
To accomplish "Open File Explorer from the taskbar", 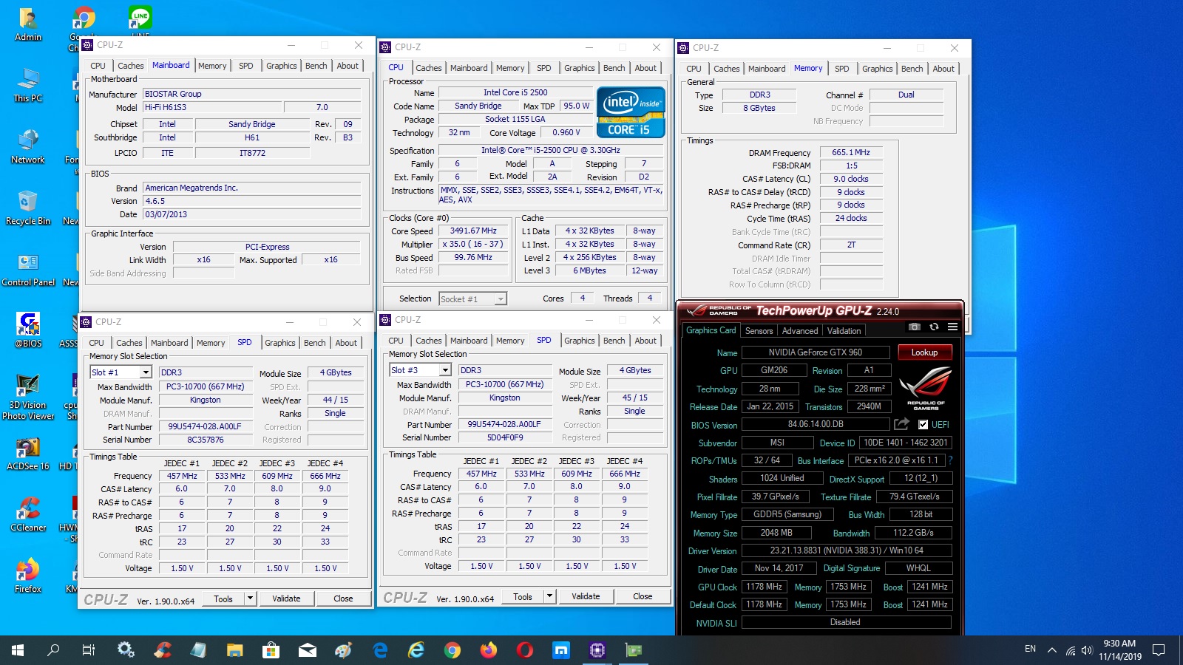I will pos(234,650).
